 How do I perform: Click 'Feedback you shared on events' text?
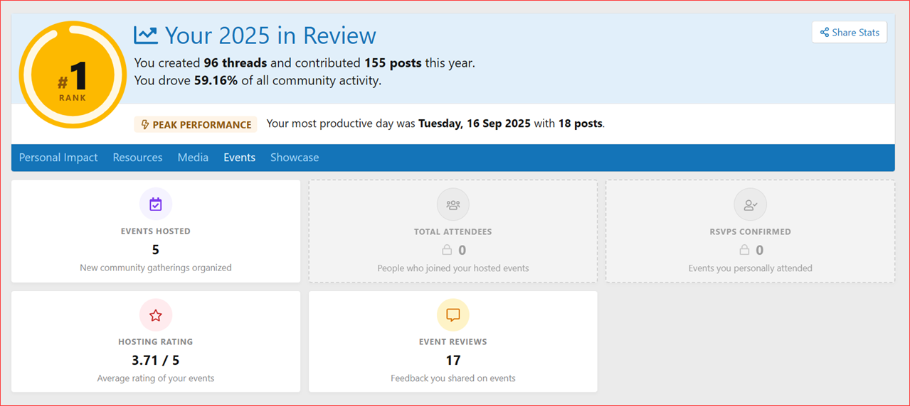453,378
